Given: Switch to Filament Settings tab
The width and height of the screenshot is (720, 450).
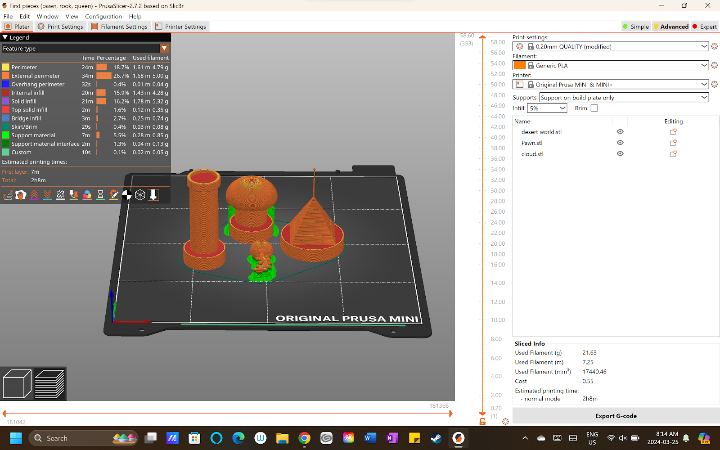Looking at the screenshot, I should click(119, 27).
